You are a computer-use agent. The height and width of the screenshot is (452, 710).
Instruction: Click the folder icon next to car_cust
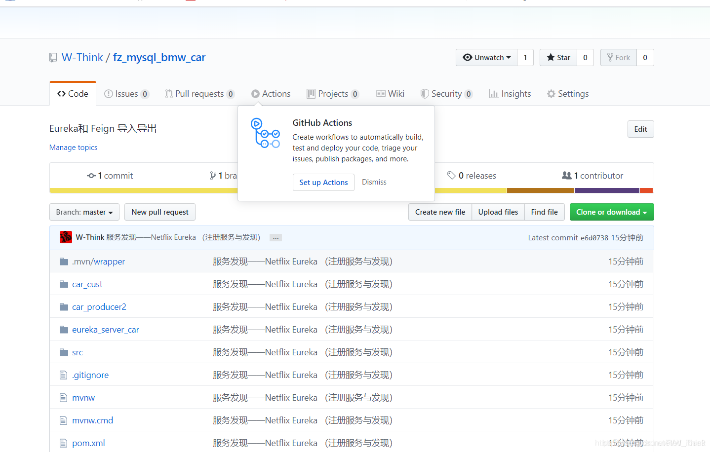(x=64, y=284)
